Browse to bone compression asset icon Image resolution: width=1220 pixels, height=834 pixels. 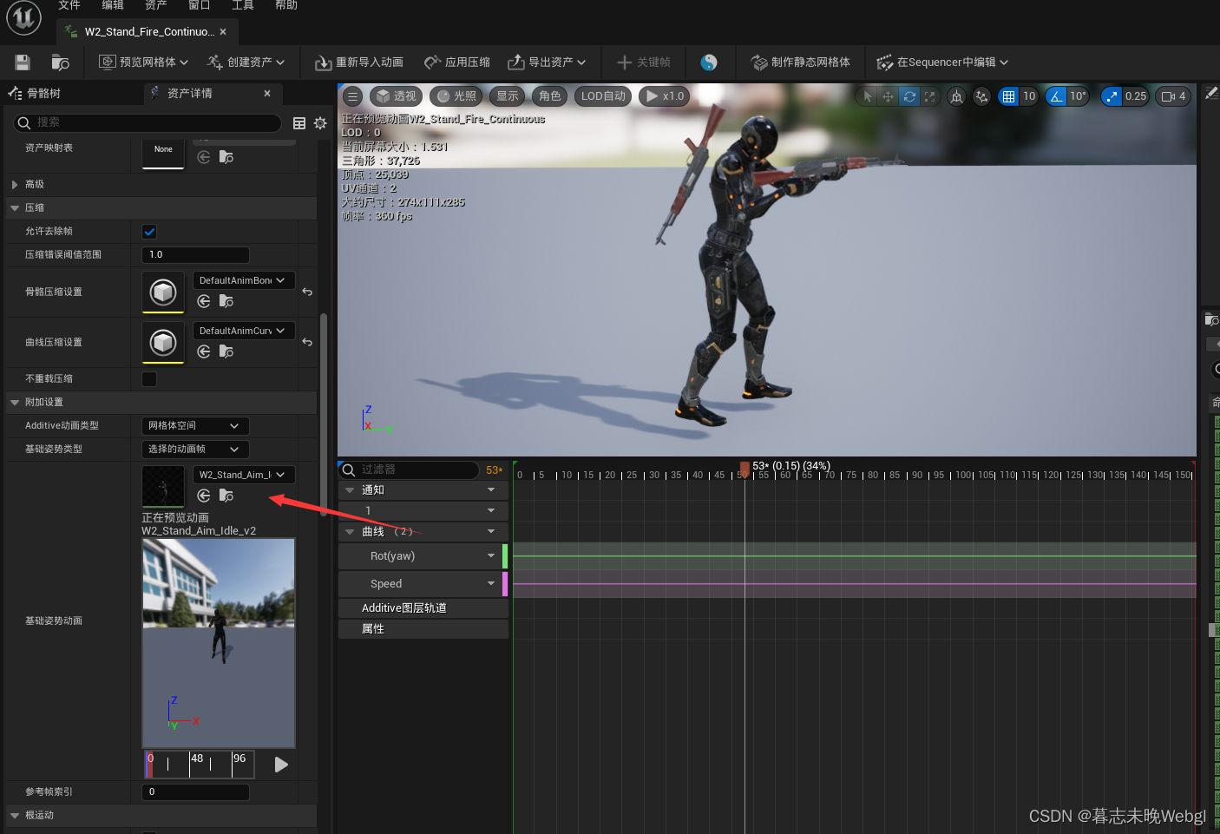coord(226,301)
